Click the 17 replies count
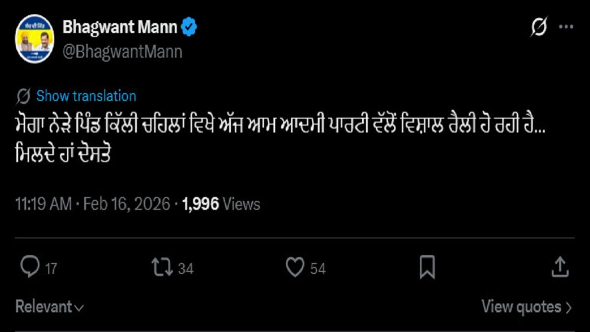The image size is (590, 332). pos(50,269)
